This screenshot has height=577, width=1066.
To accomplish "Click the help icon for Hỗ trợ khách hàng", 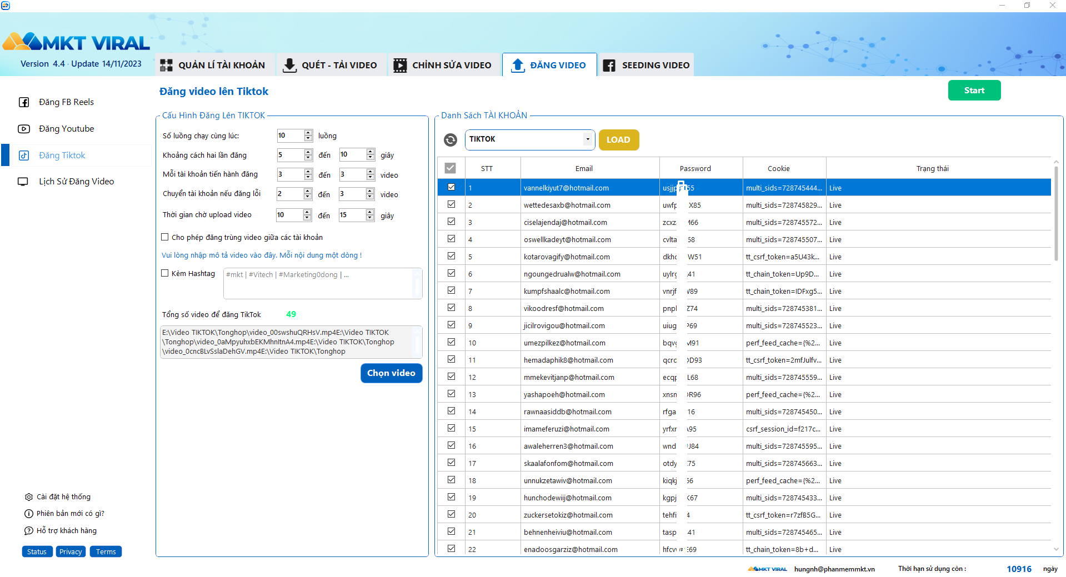I will 29,531.
